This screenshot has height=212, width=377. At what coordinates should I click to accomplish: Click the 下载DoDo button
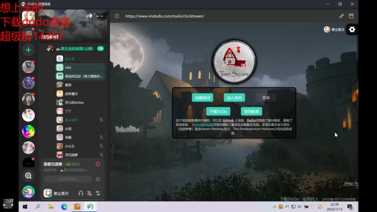point(218,112)
